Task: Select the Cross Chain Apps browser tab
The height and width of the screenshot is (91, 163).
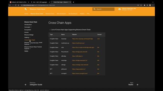Action: click(x=61, y=2)
